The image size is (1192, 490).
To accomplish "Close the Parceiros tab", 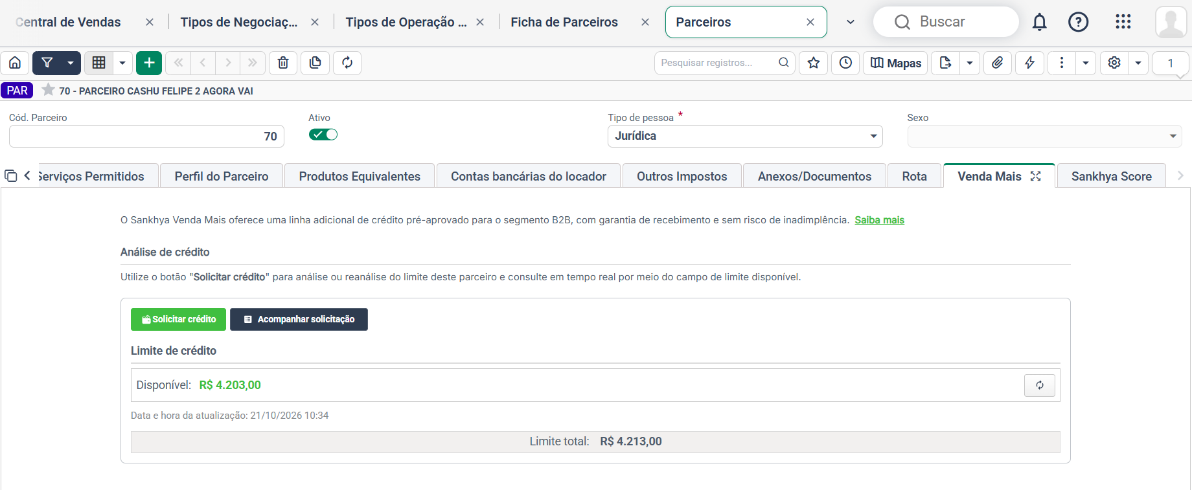I will 810,22.
